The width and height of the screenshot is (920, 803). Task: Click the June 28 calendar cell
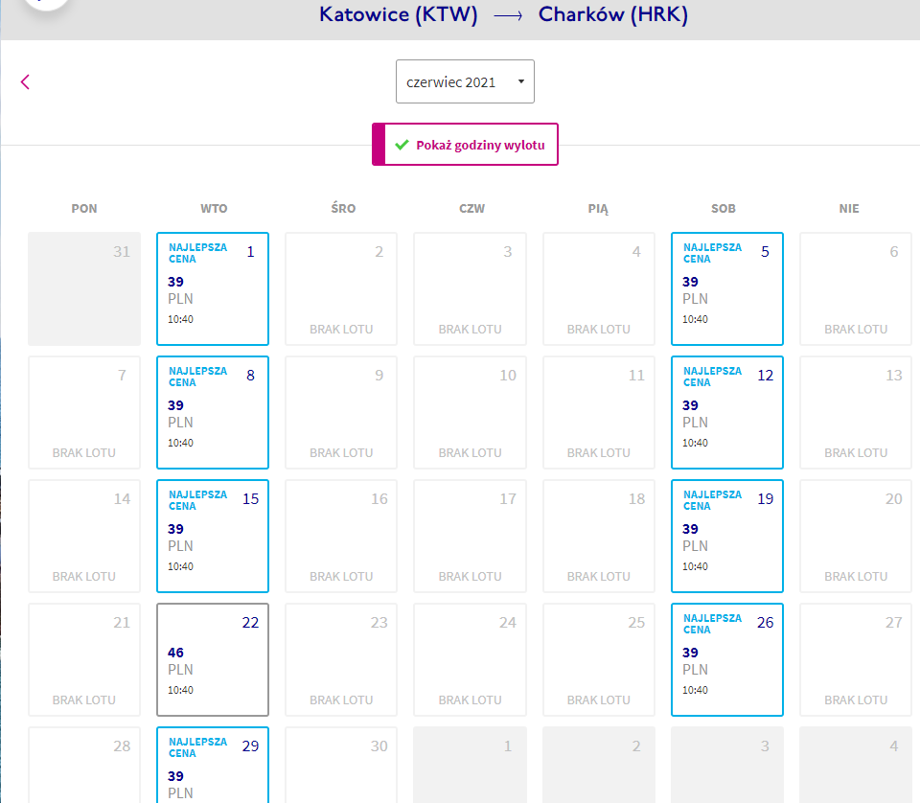84,765
